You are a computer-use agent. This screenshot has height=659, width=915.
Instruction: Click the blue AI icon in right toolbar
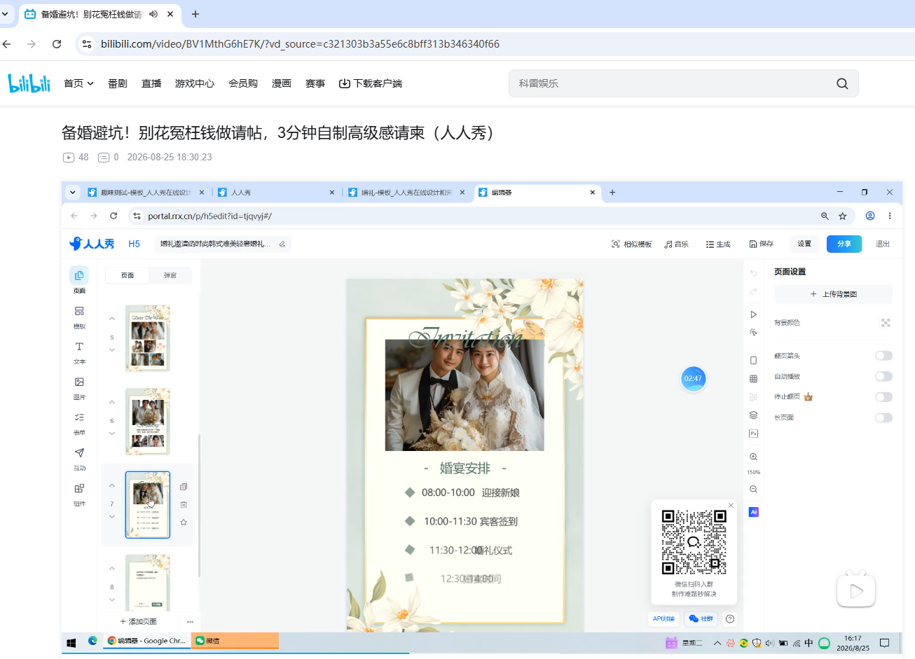[x=753, y=512]
